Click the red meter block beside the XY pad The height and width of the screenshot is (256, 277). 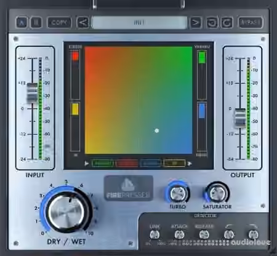click(x=75, y=56)
